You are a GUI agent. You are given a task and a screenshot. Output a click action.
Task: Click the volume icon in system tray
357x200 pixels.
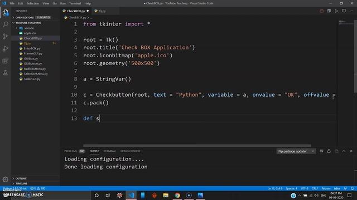[316, 196]
